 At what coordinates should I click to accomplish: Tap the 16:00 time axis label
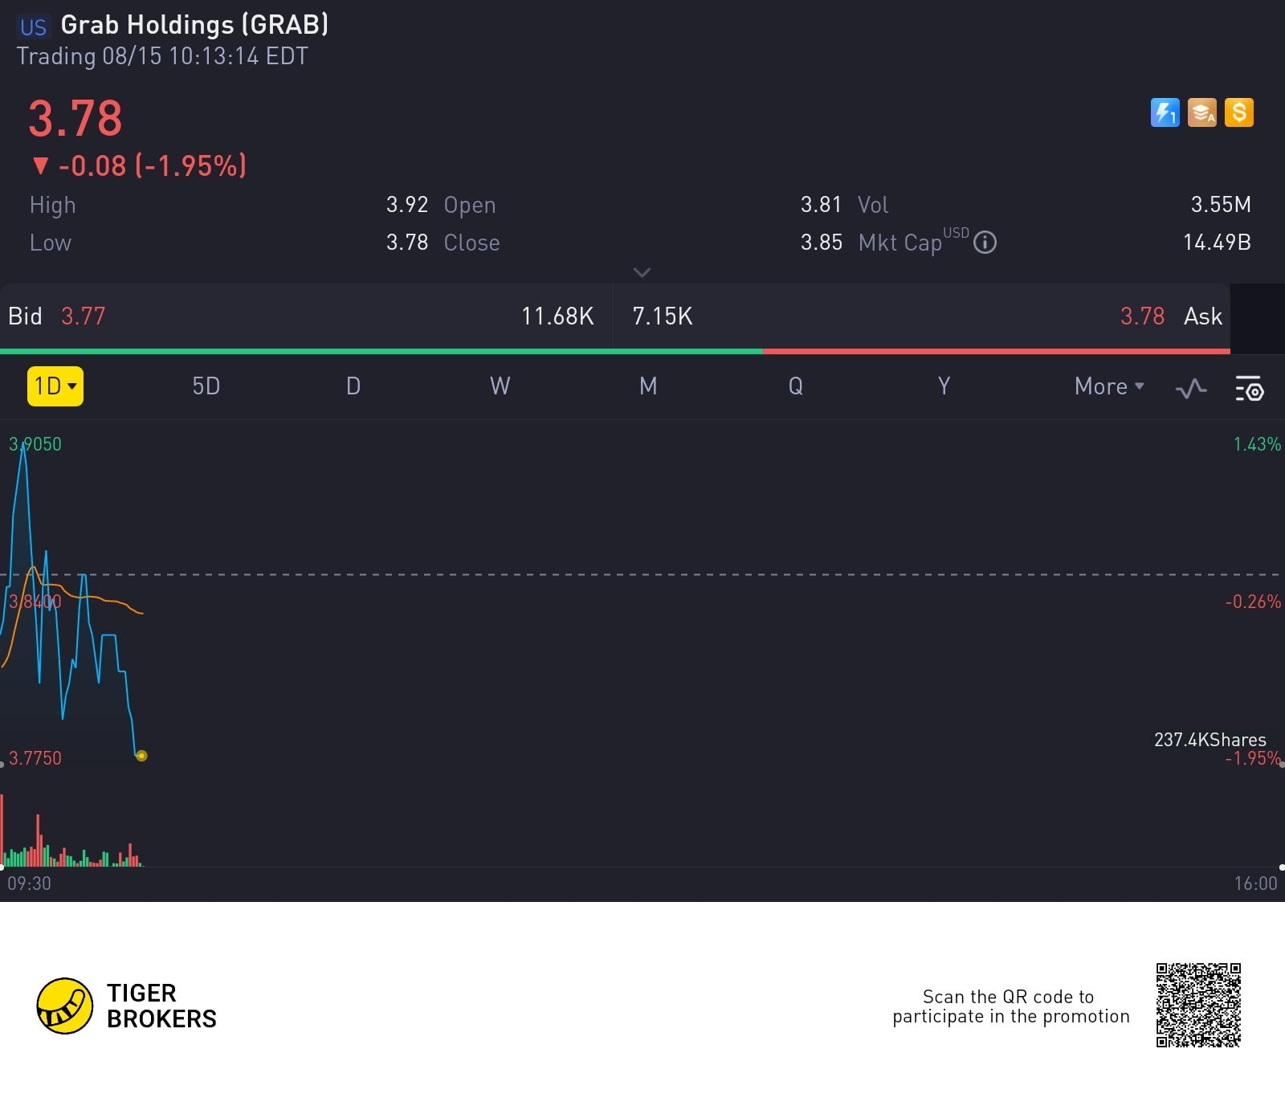(1255, 884)
